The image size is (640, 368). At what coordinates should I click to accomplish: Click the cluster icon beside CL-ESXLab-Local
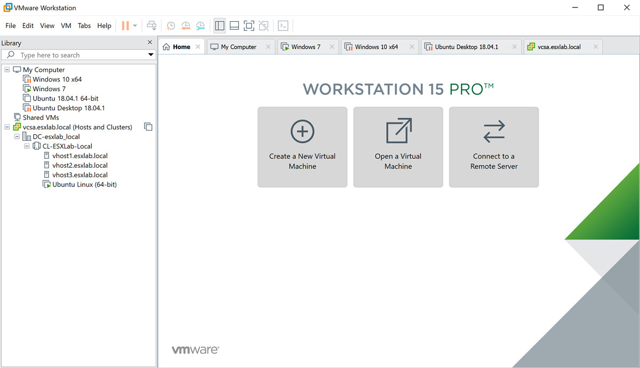37,146
